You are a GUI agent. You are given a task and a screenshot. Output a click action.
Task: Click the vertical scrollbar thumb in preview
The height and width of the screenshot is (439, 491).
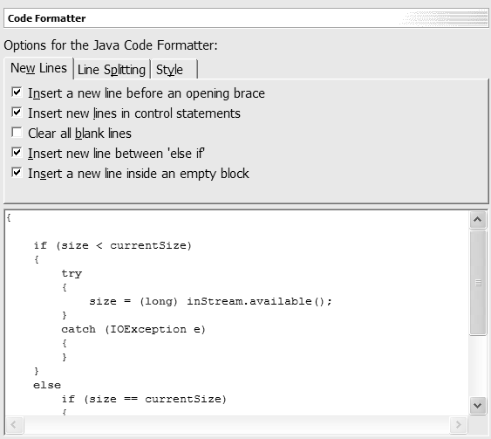pos(478,283)
